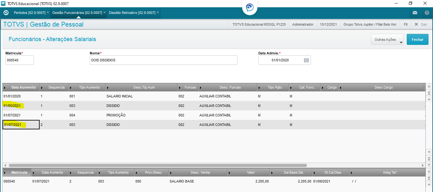Close the Gestão Funcionários tab
This screenshot has width=433, height=192.
click(105, 12)
